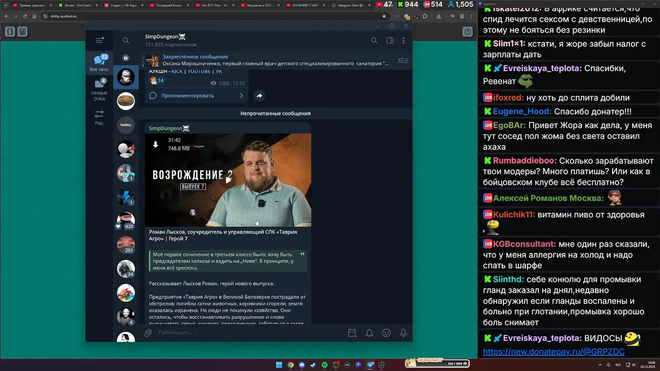Open the scheduled messages calendar icon

pos(352,333)
